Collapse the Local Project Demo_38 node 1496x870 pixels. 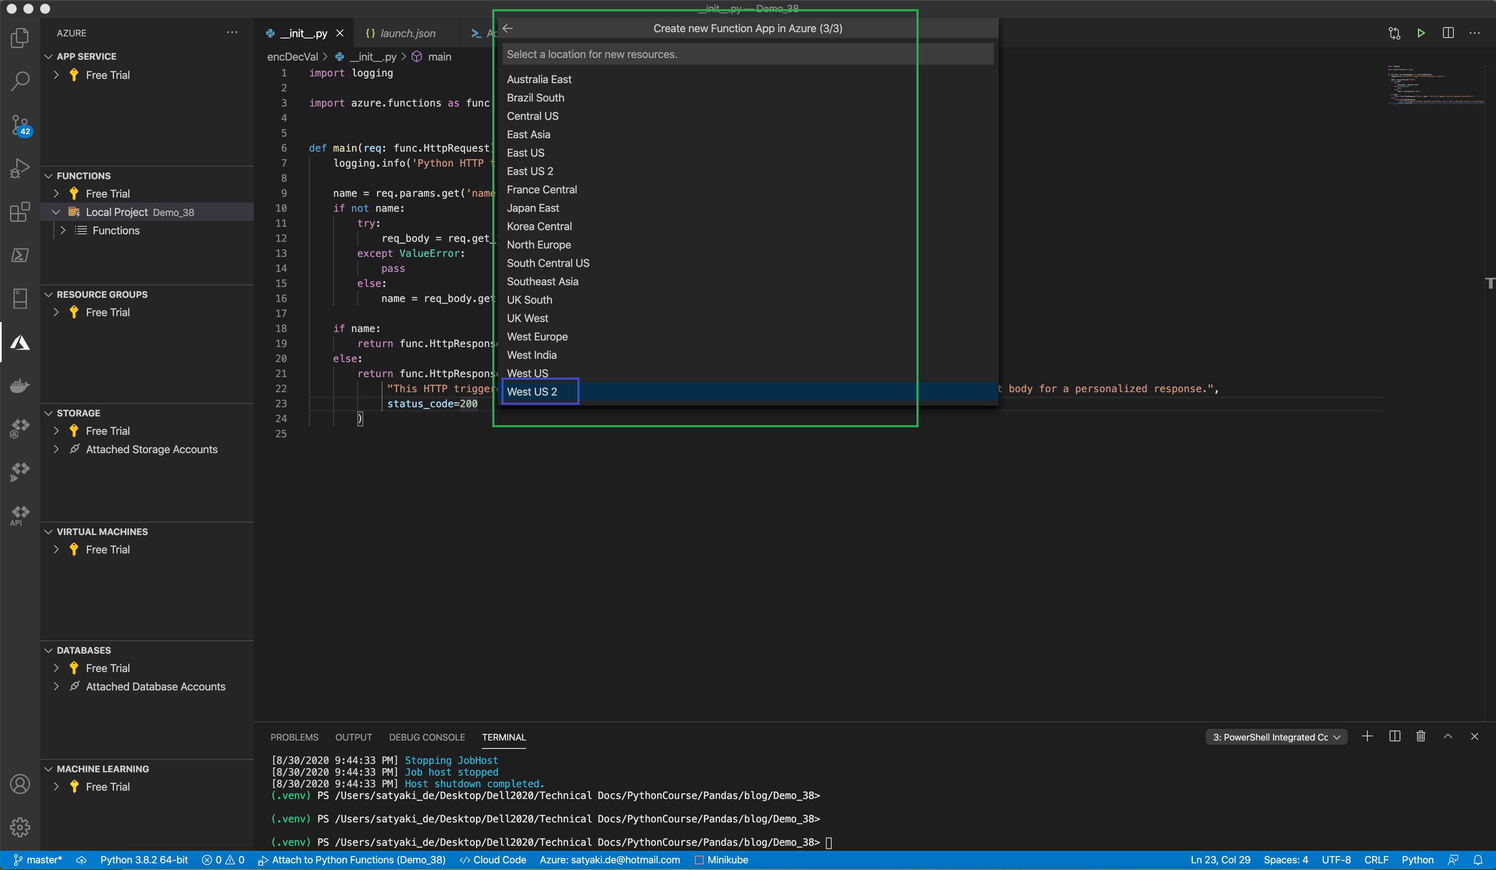(56, 212)
